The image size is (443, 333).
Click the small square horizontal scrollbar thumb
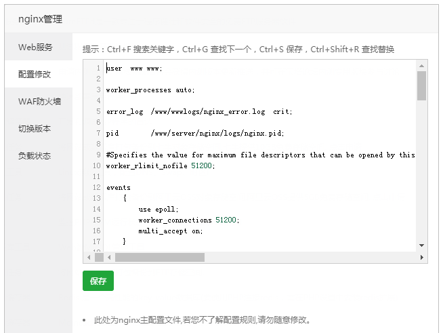pyautogui.click(x=99, y=258)
